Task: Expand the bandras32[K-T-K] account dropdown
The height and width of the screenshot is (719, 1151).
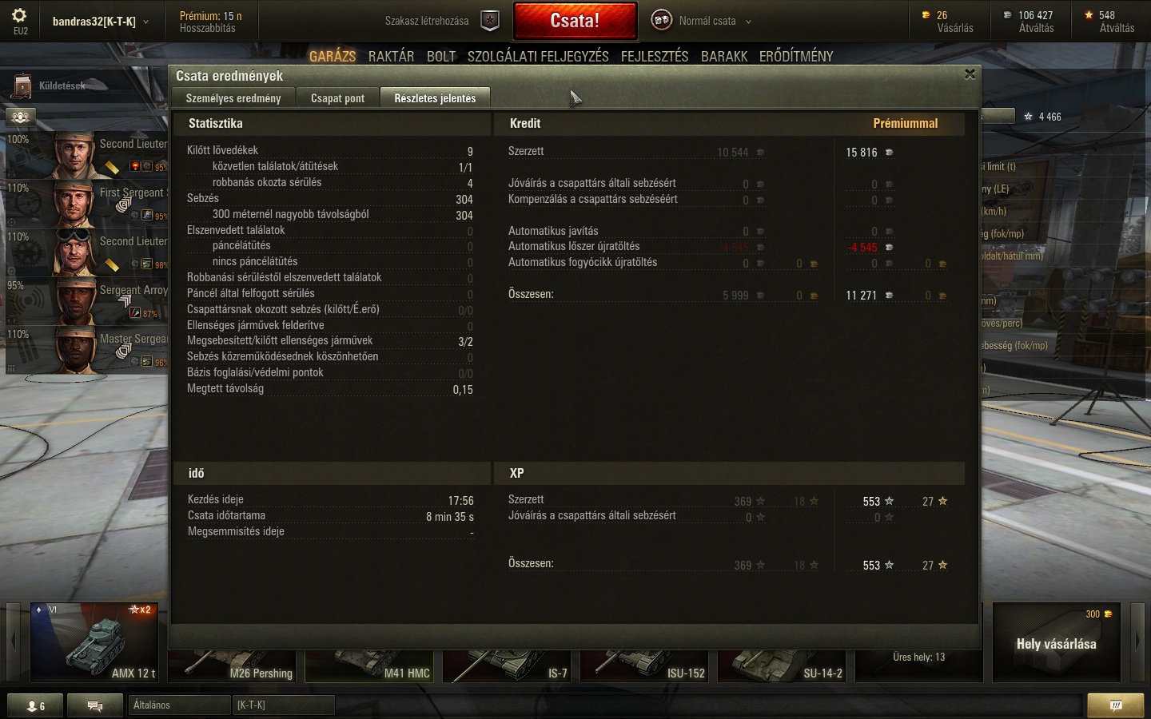Action: point(101,22)
